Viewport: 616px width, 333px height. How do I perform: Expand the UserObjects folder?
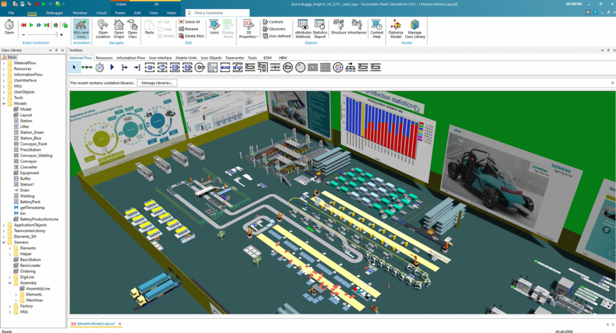pos(4,92)
